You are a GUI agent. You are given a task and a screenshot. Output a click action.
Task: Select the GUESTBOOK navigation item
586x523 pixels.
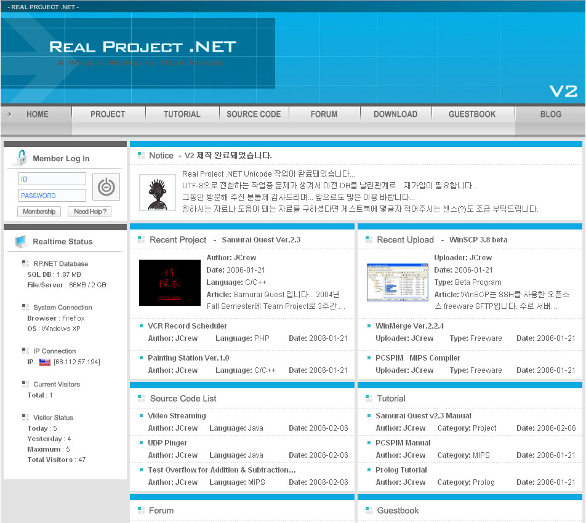472,114
